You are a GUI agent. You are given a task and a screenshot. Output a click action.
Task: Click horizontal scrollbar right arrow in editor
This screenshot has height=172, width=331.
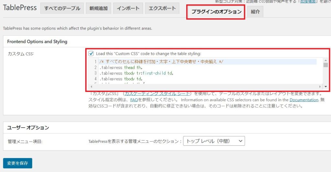click(x=320, y=86)
